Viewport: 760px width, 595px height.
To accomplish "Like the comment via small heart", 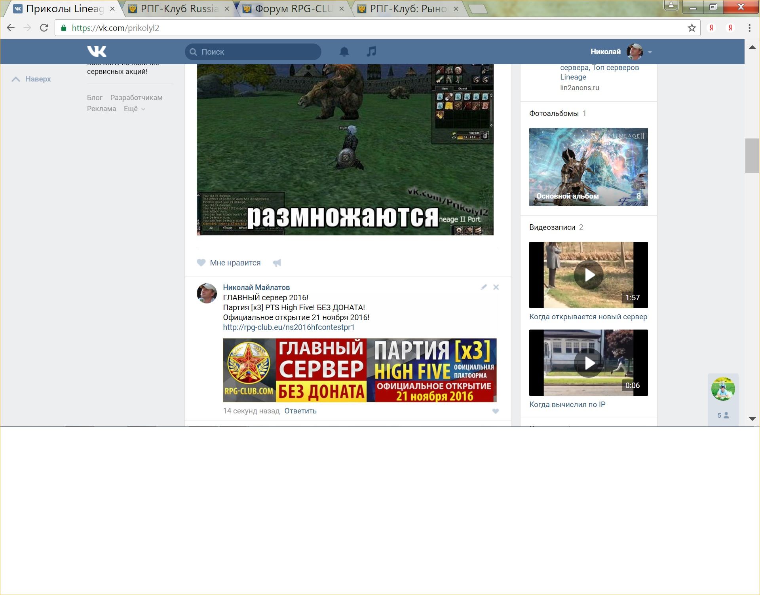I will tap(496, 411).
